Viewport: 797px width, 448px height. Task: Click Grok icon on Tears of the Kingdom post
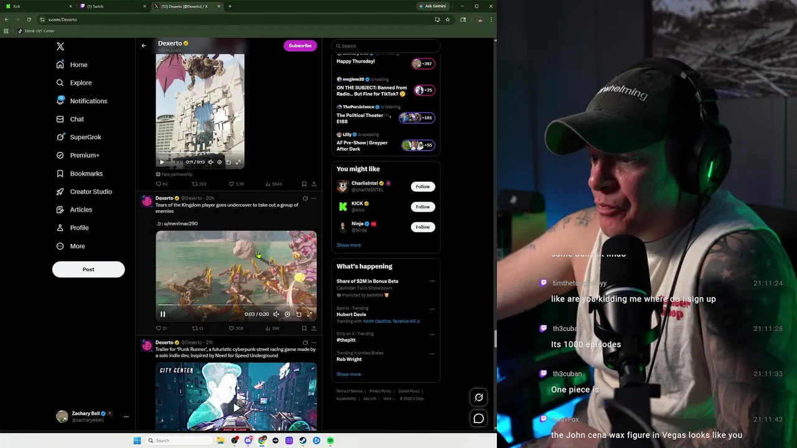click(305, 198)
